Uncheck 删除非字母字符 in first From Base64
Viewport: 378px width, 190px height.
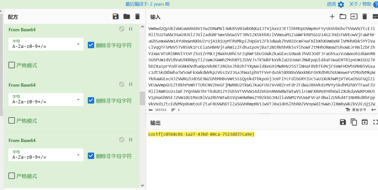pyautogui.click(x=91, y=45)
